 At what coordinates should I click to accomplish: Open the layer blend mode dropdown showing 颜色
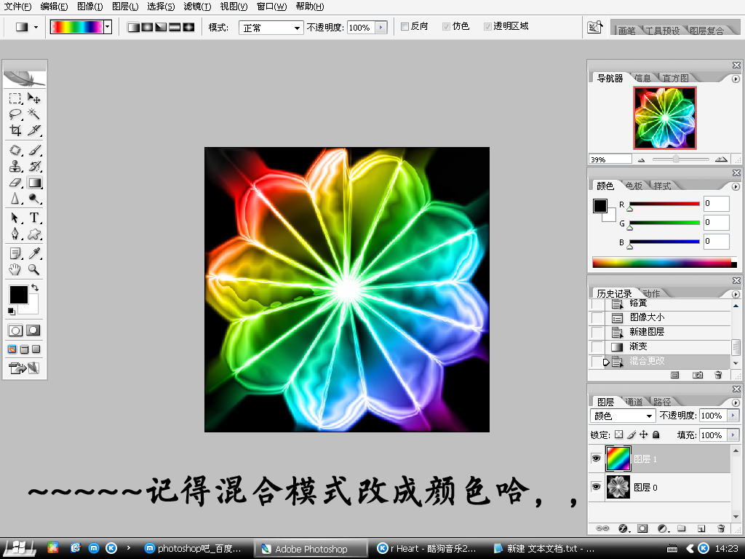pyautogui.click(x=623, y=416)
